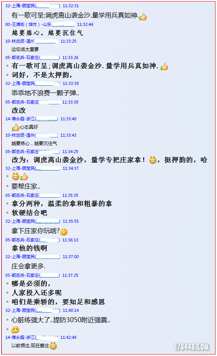Click smiley emoji below 心脏练强大了 message

pos(16,330)
